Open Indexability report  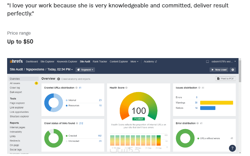tap(16, 132)
